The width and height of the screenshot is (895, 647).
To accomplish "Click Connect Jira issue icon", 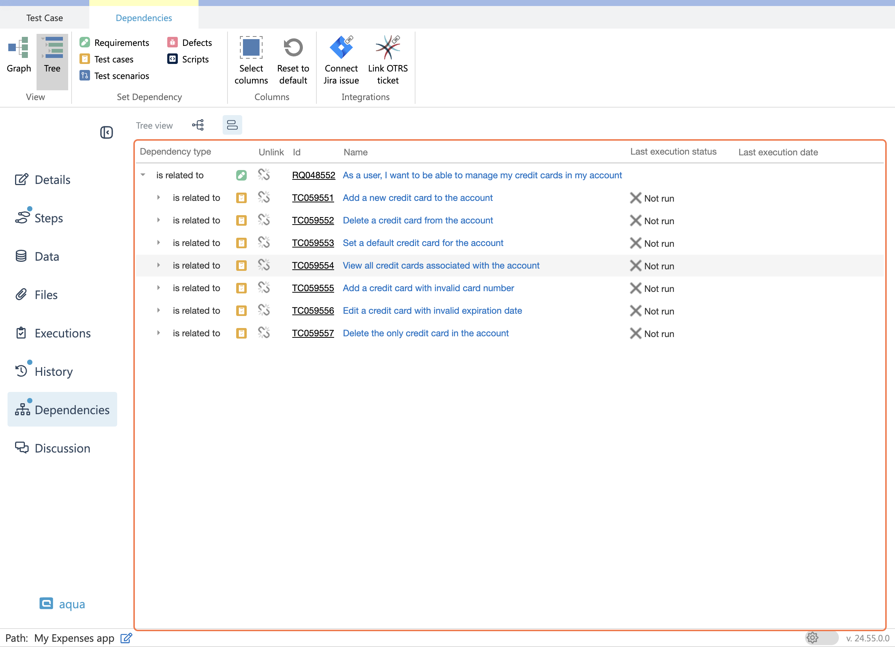I will click(341, 48).
